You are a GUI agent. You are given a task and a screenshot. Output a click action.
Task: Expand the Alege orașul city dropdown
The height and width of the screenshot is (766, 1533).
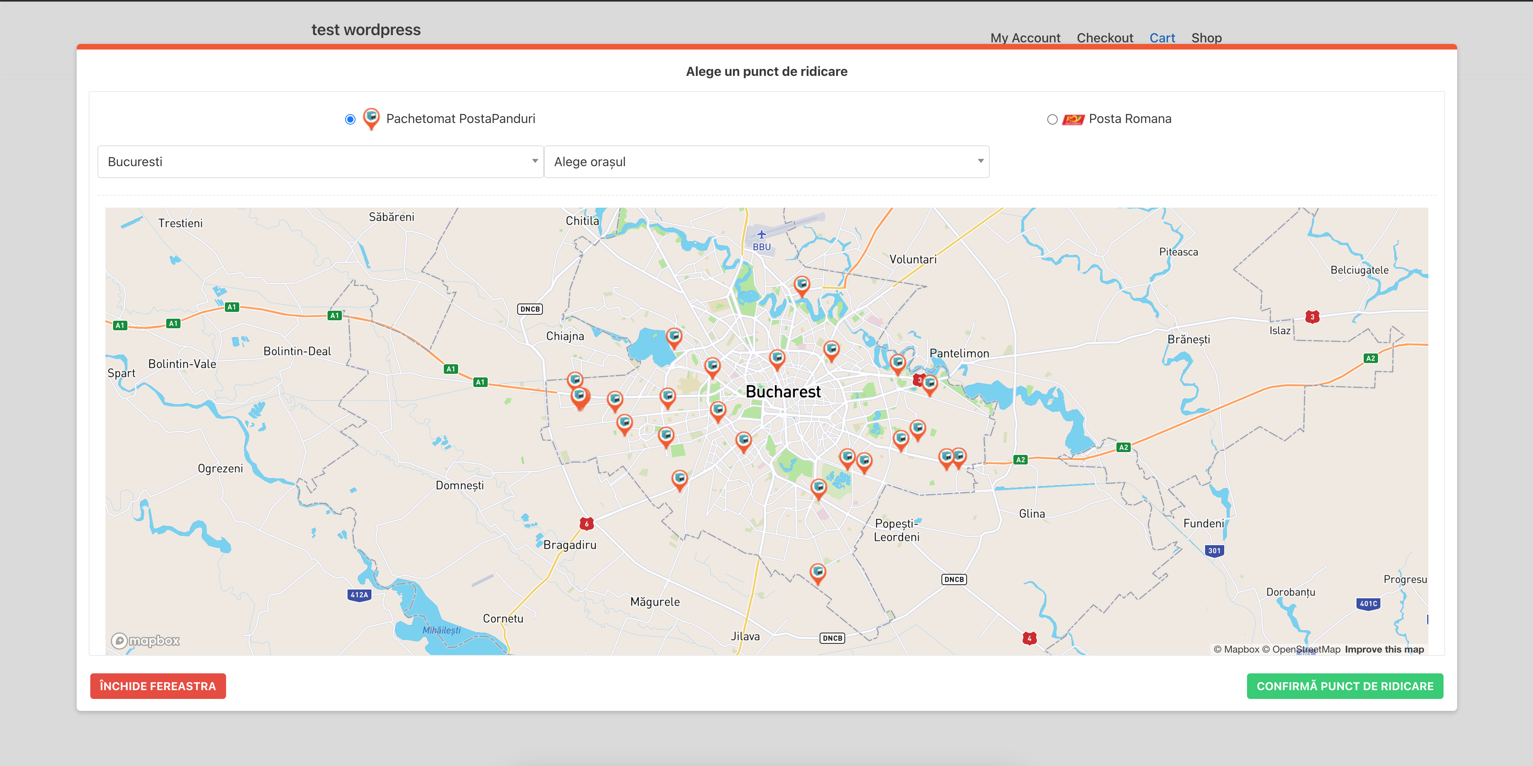766,162
